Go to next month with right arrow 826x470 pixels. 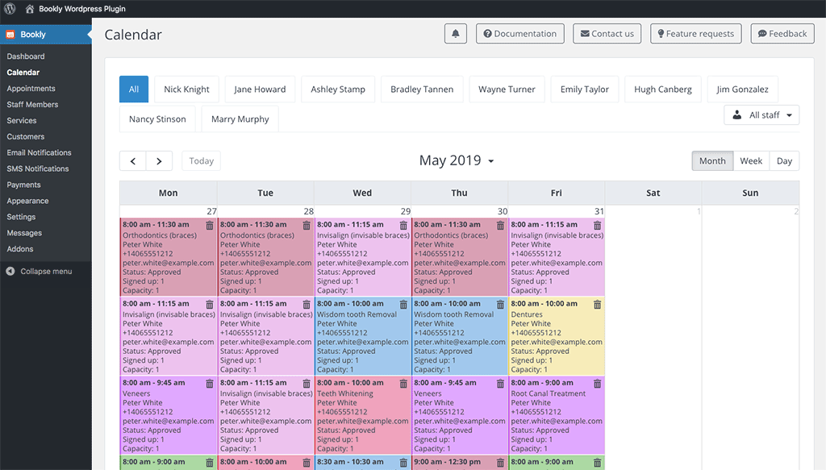point(159,161)
